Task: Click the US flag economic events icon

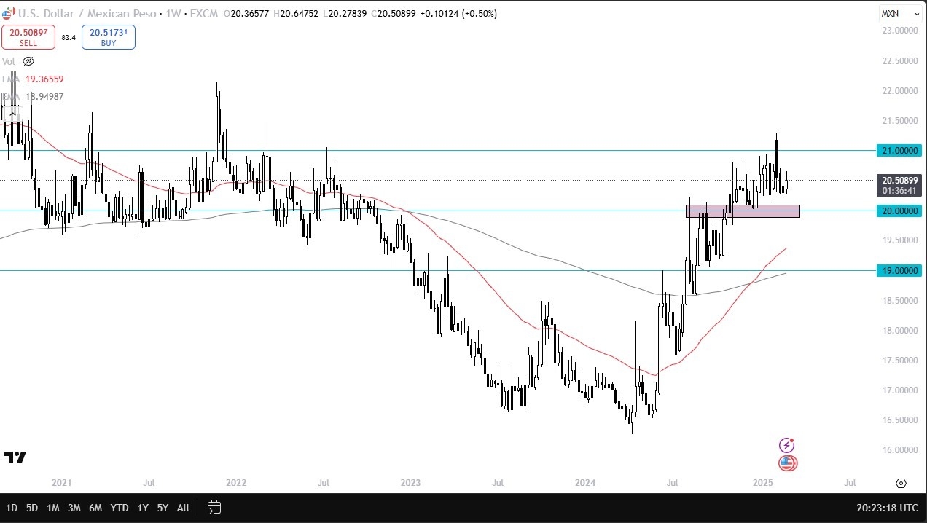Action: point(787,463)
